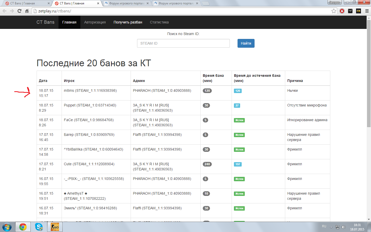Click the red adblock extension icon

click(x=342, y=11)
